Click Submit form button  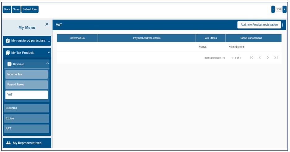(30, 9)
